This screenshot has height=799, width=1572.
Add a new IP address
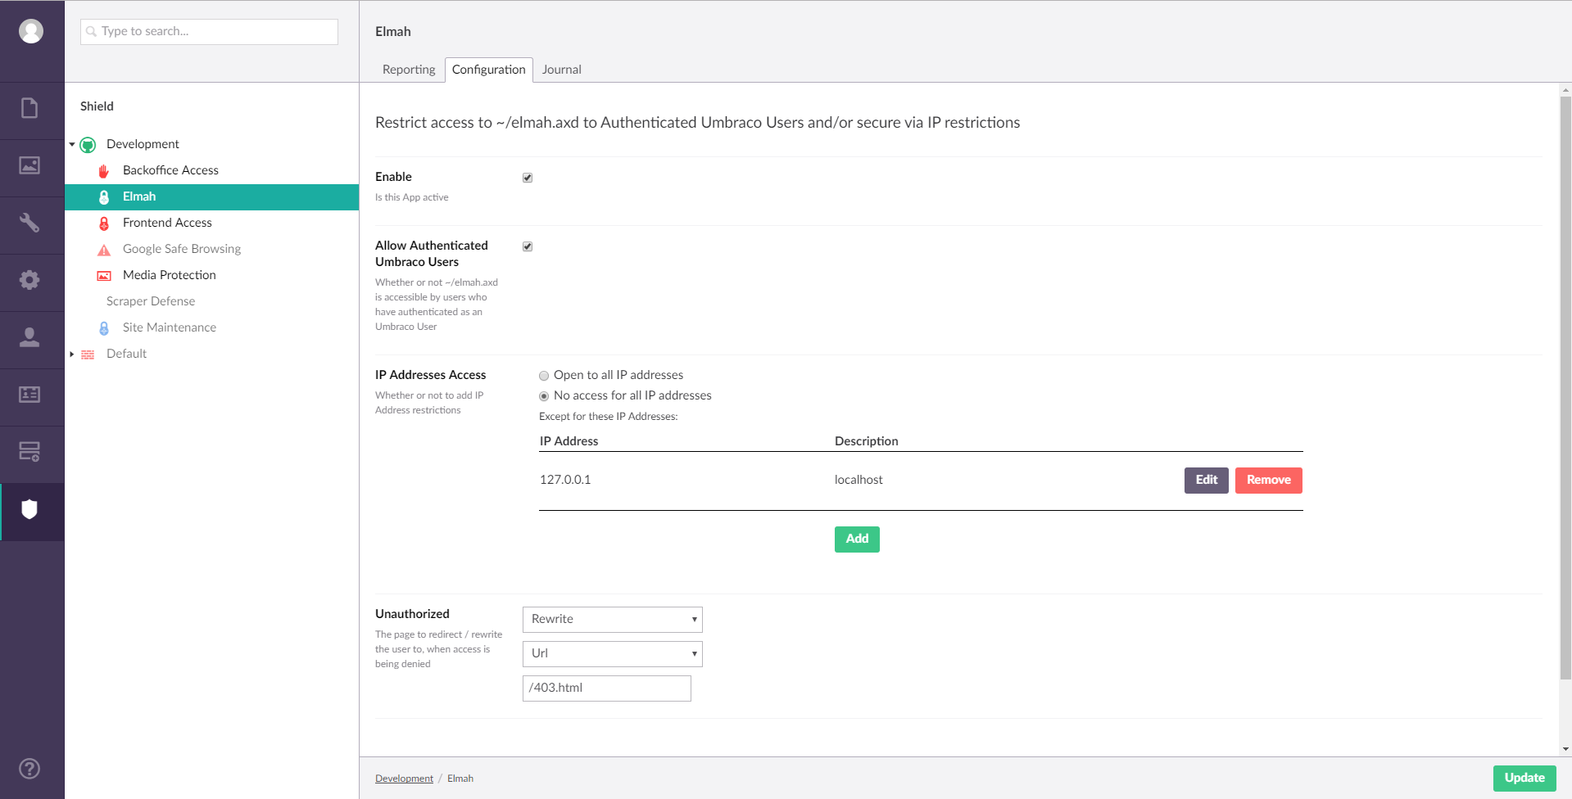[857, 539]
